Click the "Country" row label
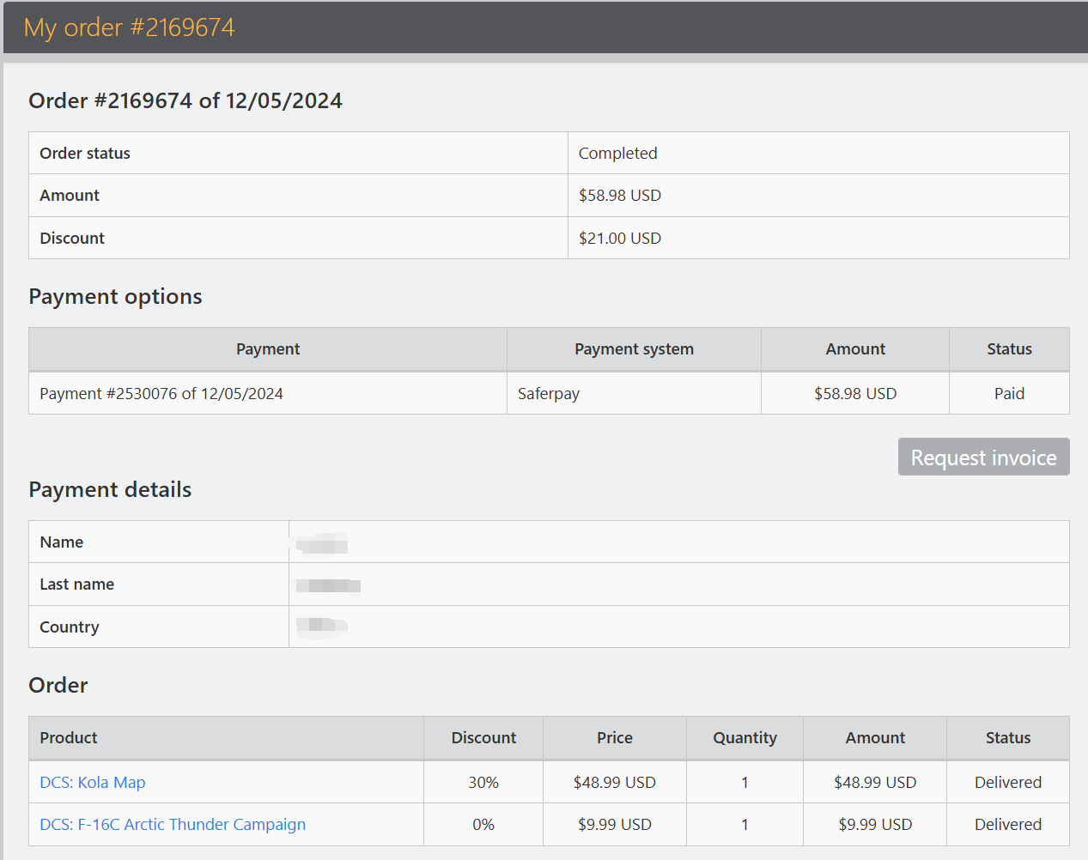 (x=70, y=627)
